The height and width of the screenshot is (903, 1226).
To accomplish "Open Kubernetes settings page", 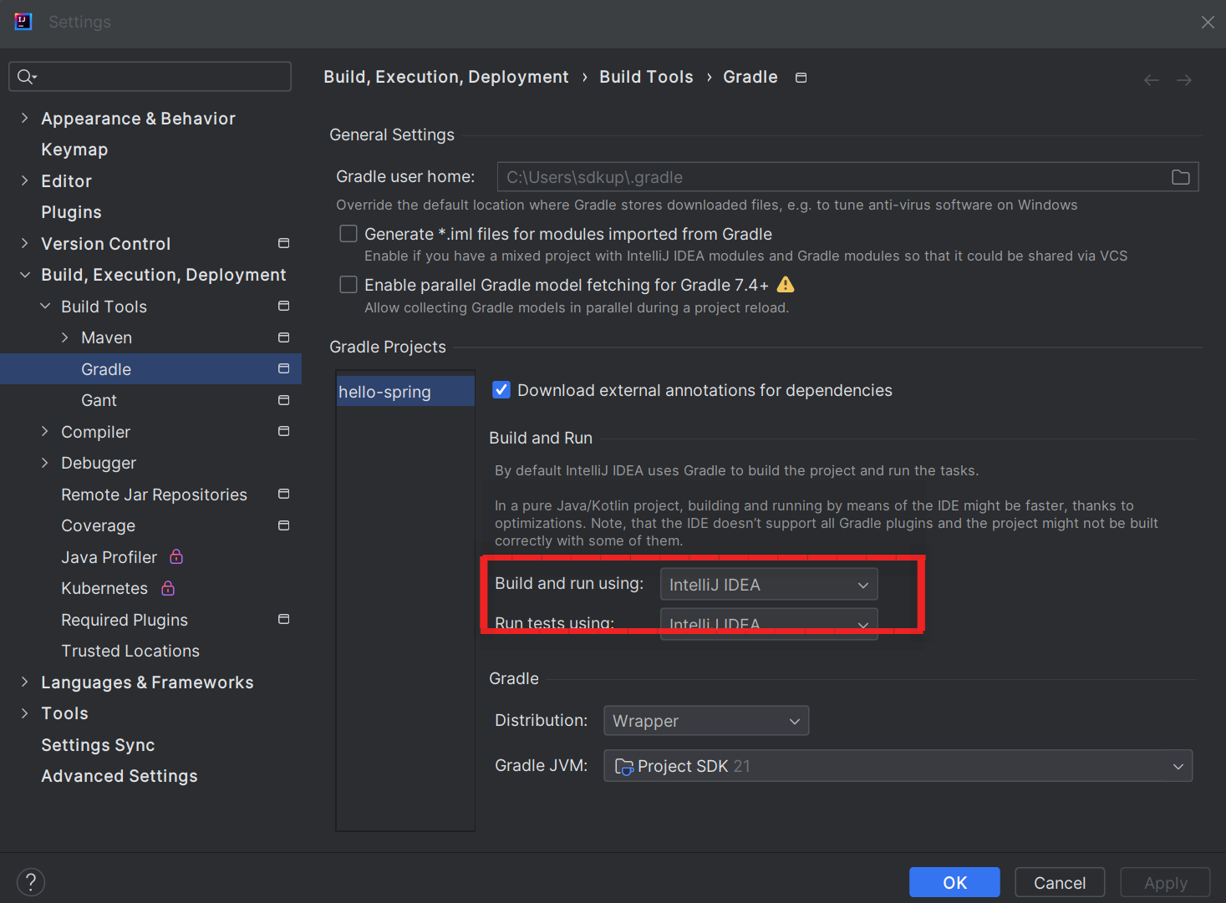I will (x=104, y=588).
